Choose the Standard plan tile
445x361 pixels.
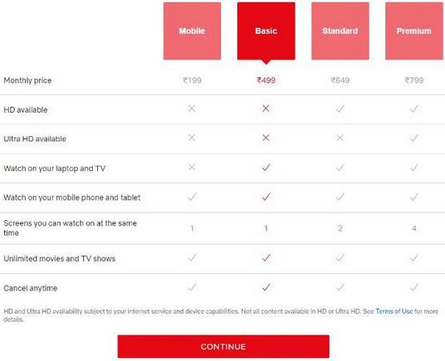pos(340,31)
